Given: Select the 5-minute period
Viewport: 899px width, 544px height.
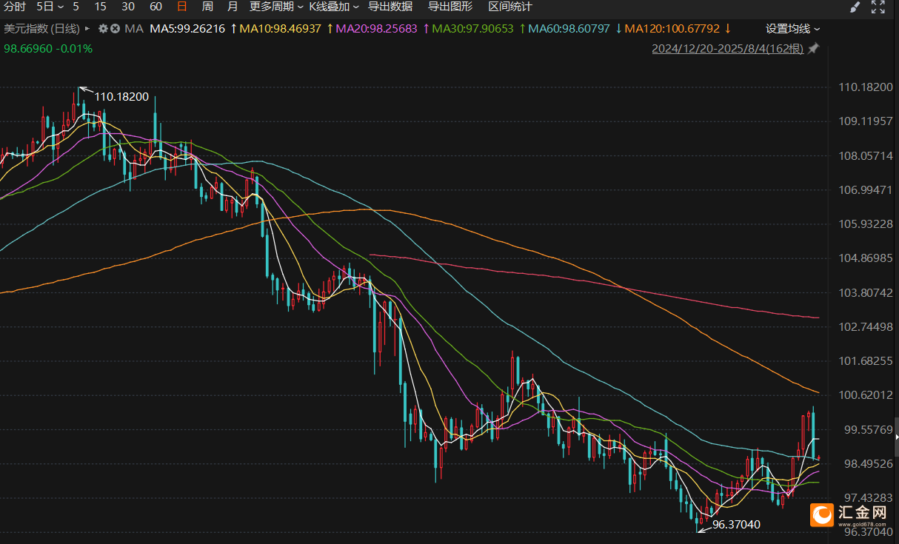Looking at the screenshot, I should click(x=76, y=7).
